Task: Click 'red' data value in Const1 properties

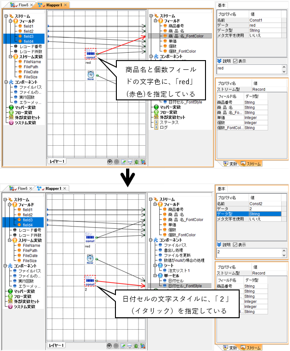Action: pyautogui.click(x=265, y=25)
